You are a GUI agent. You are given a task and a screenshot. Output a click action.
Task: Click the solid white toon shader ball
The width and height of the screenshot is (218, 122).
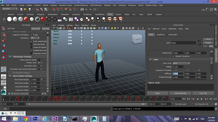pyautogui.click(x=9, y=19)
